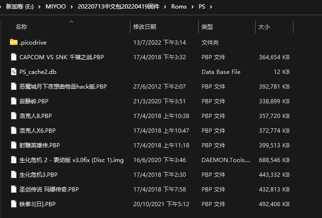This screenshot has height=218, width=322.
Task: Click the CAPCOM VS SNK file icon
Action: coord(13,57)
